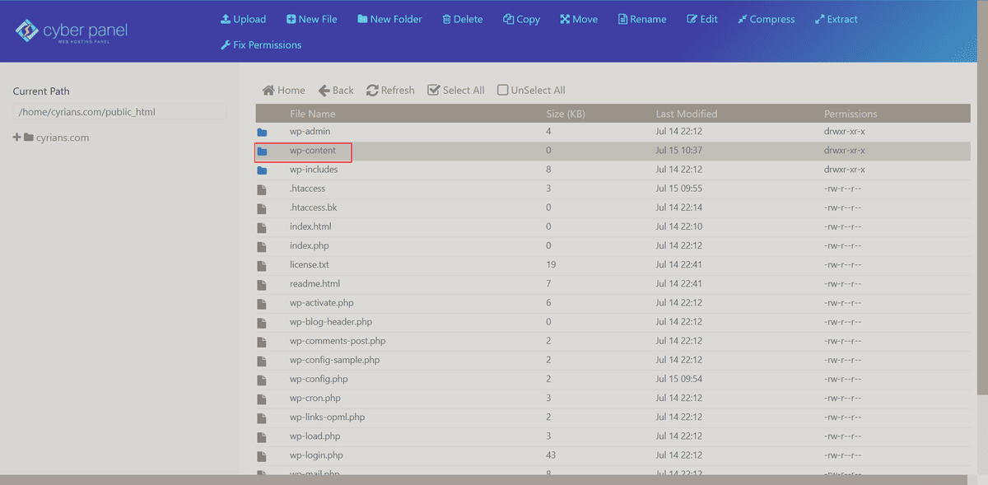Refresh the file list
Viewport: 988px width, 485px height.
point(390,91)
